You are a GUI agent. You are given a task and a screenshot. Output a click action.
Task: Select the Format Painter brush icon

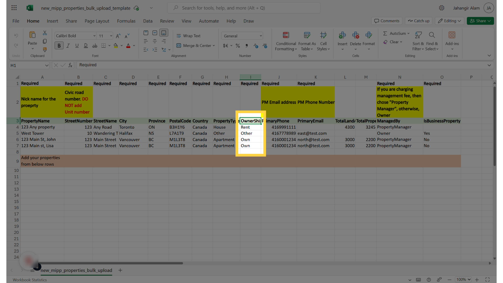pyautogui.click(x=45, y=50)
